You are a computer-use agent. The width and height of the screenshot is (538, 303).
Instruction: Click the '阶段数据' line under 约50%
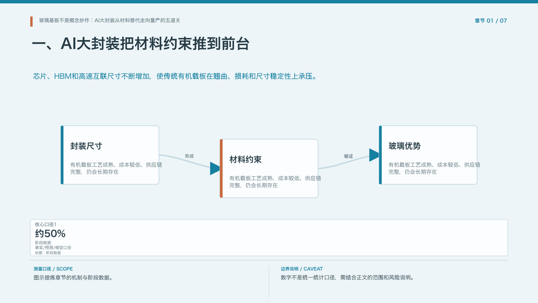coord(43,243)
